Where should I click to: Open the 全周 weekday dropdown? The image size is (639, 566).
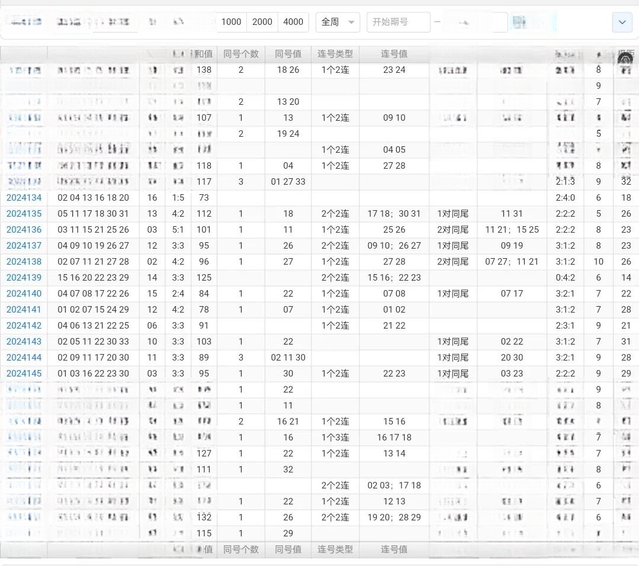338,22
